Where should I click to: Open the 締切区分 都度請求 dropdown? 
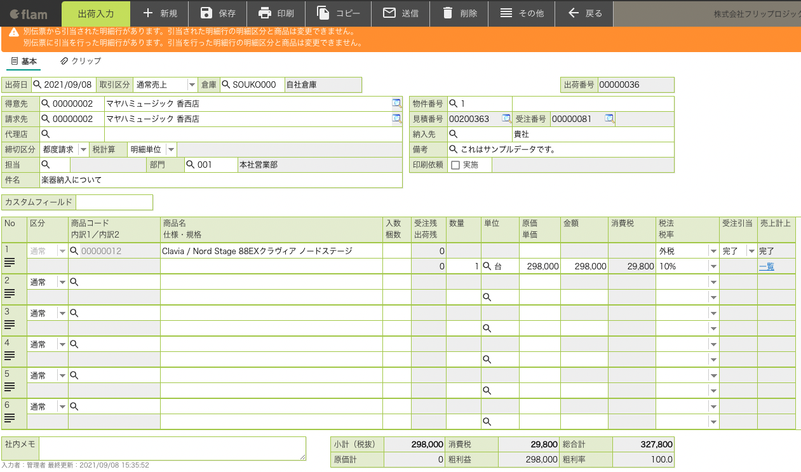(x=83, y=149)
